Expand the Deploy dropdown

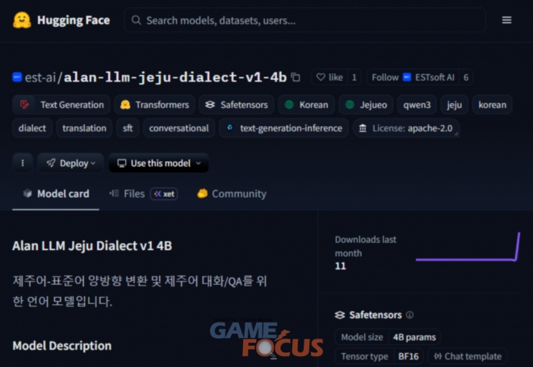coord(70,163)
